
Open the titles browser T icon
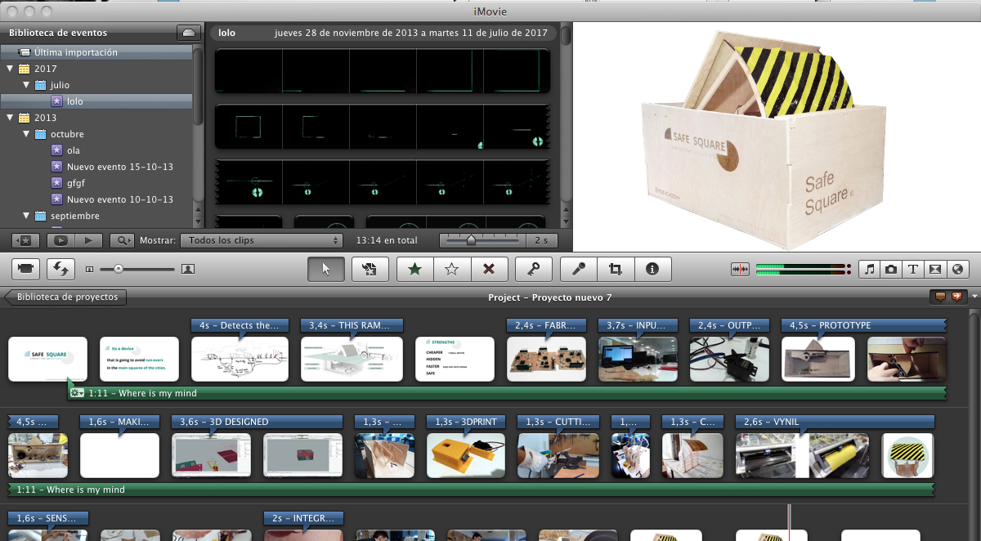[x=912, y=269]
